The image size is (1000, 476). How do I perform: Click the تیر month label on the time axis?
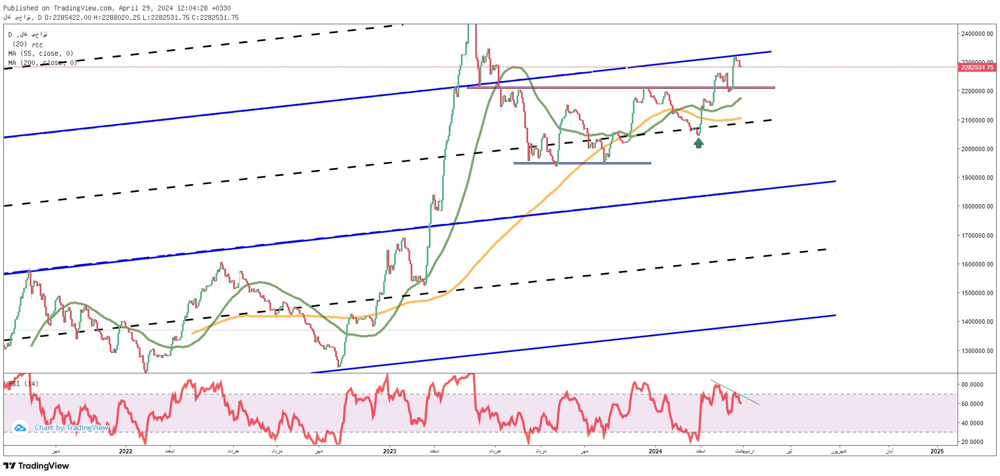coord(789,451)
